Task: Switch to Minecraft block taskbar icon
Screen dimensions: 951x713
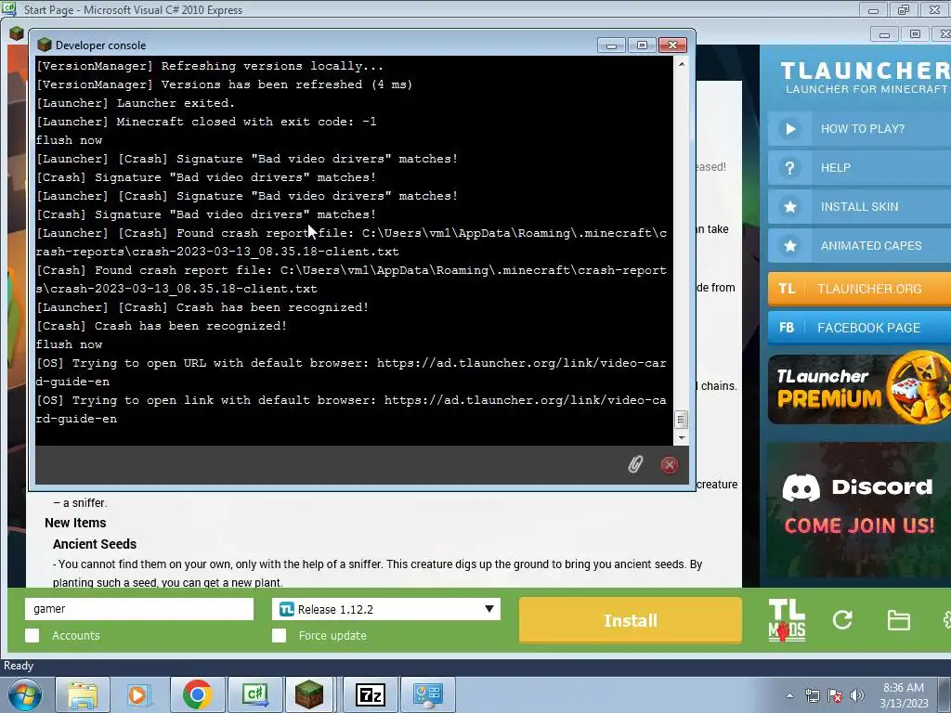Action: pyautogui.click(x=309, y=694)
